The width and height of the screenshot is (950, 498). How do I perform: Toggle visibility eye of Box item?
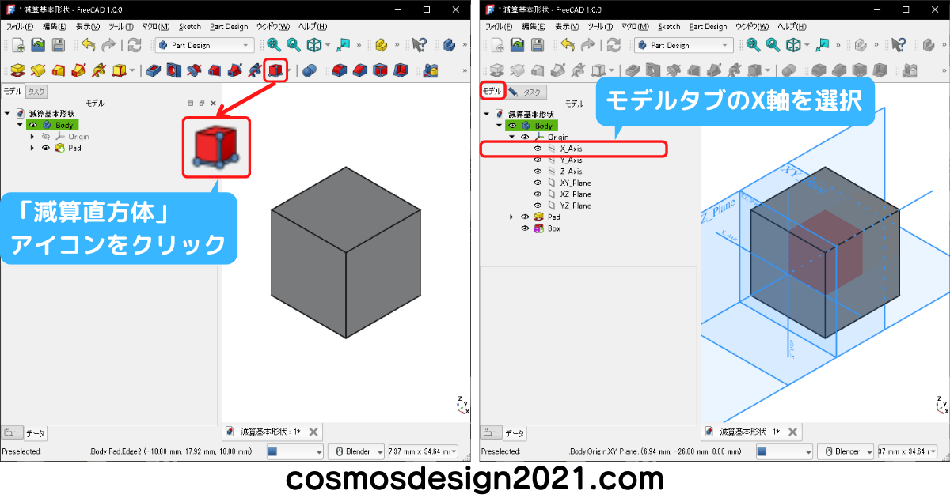tap(525, 228)
